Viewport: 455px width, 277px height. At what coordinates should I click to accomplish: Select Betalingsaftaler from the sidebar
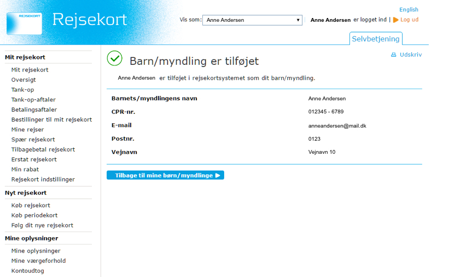[34, 110]
